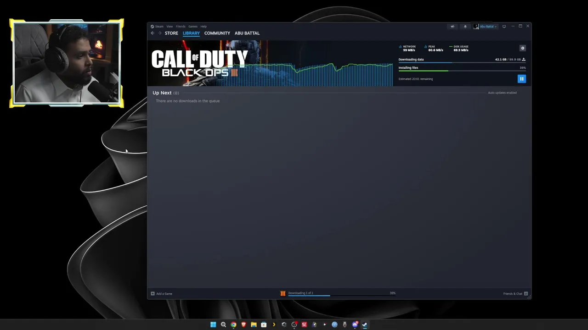Click the Black Ops III icon in footer
The width and height of the screenshot is (588, 330).
pyautogui.click(x=283, y=293)
